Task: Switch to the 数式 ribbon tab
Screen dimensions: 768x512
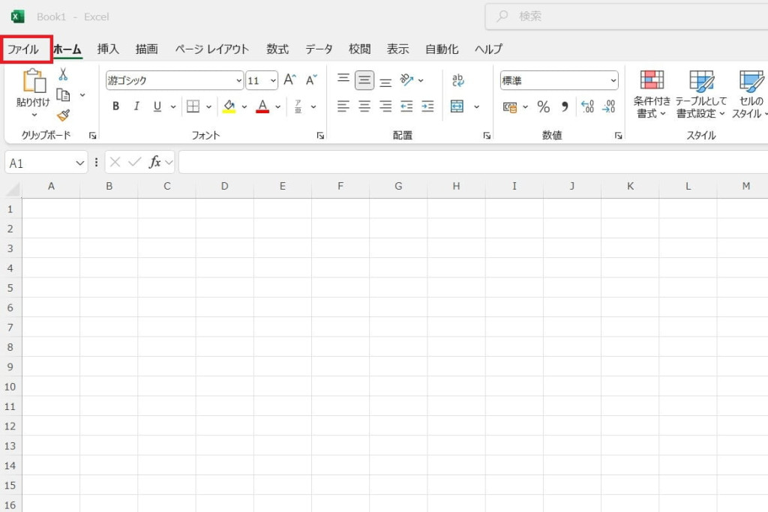Action: pyautogui.click(x=277, y=49)
